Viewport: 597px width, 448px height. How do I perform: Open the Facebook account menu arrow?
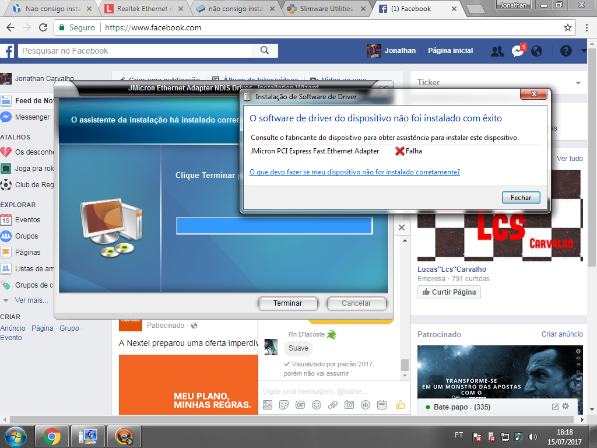(x=584, y=51)
